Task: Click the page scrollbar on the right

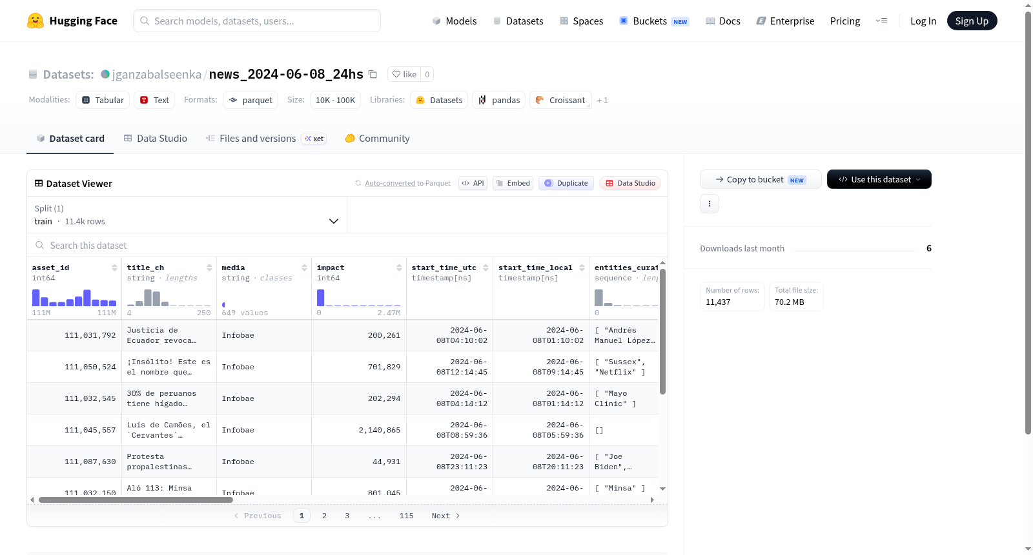Action: (x=1028, y=222)
